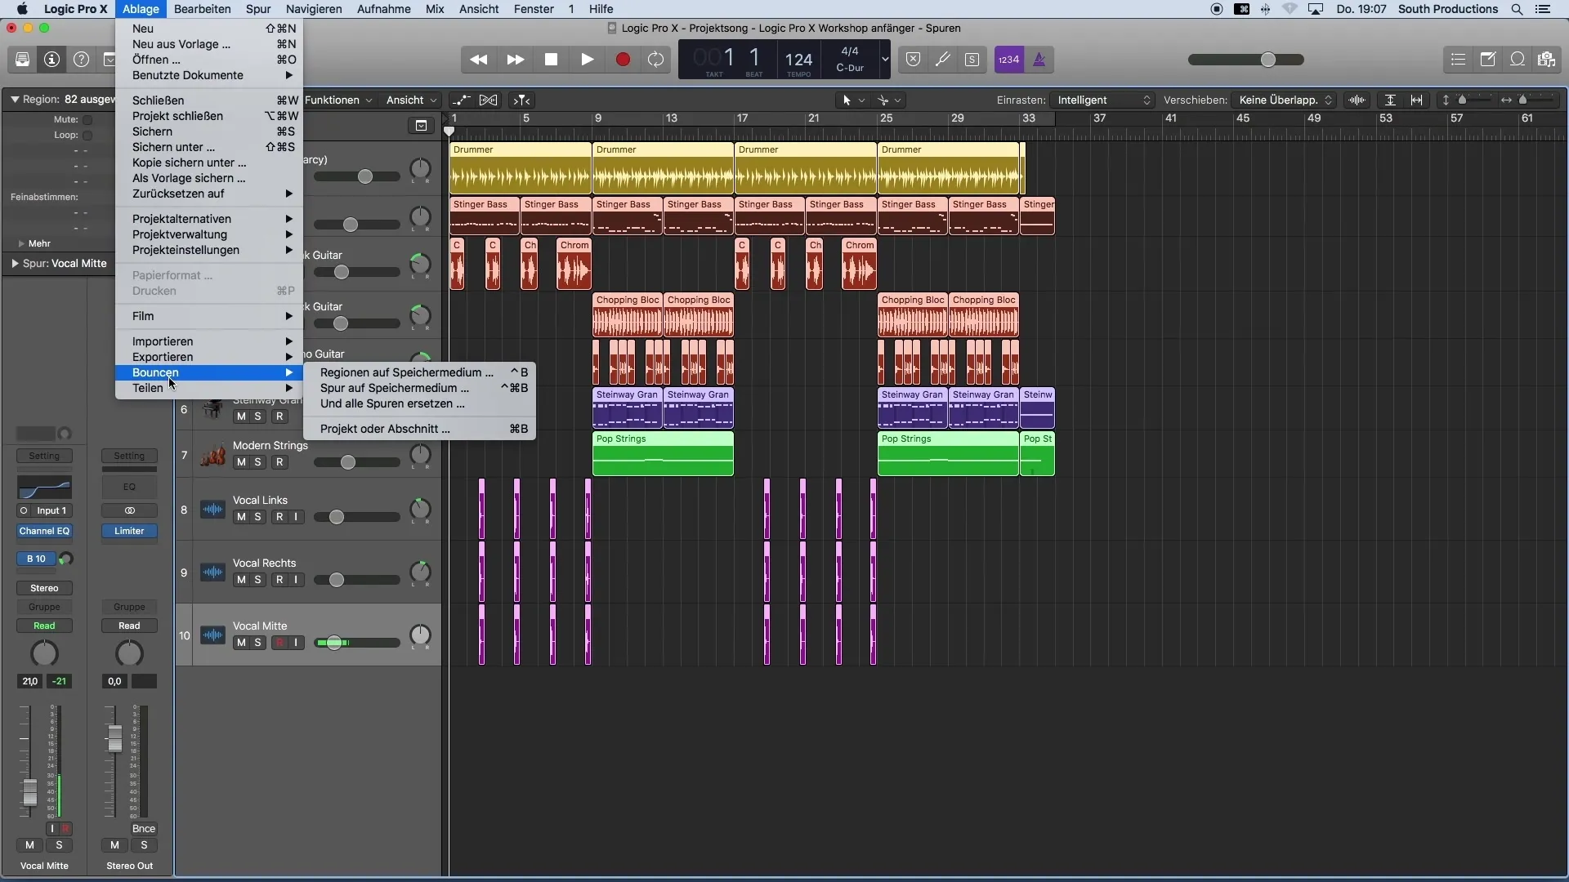1569x882 pixels.
Task: Toggle input monitoring on Vocal Mitte track
Action: click(x=296, y=643)
